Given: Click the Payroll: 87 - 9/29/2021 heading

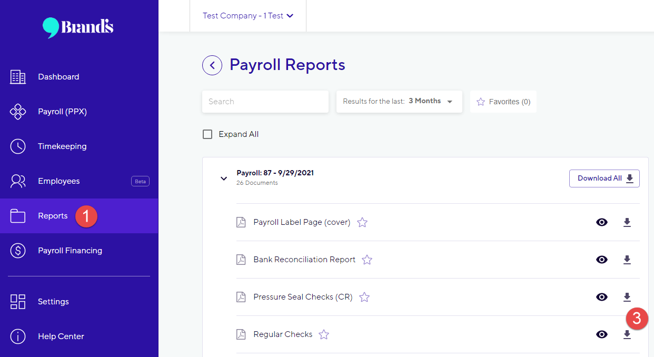Looking at the screenshot, I should click(x=275, y=173).
